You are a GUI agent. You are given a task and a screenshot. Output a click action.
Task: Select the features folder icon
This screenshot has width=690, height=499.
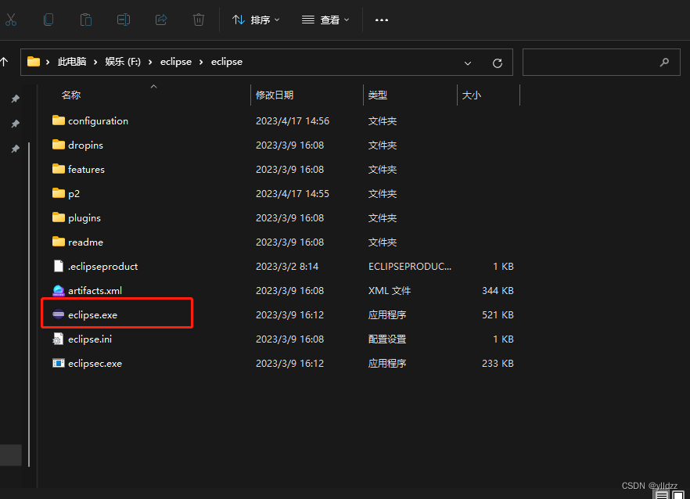coord(59,168)
